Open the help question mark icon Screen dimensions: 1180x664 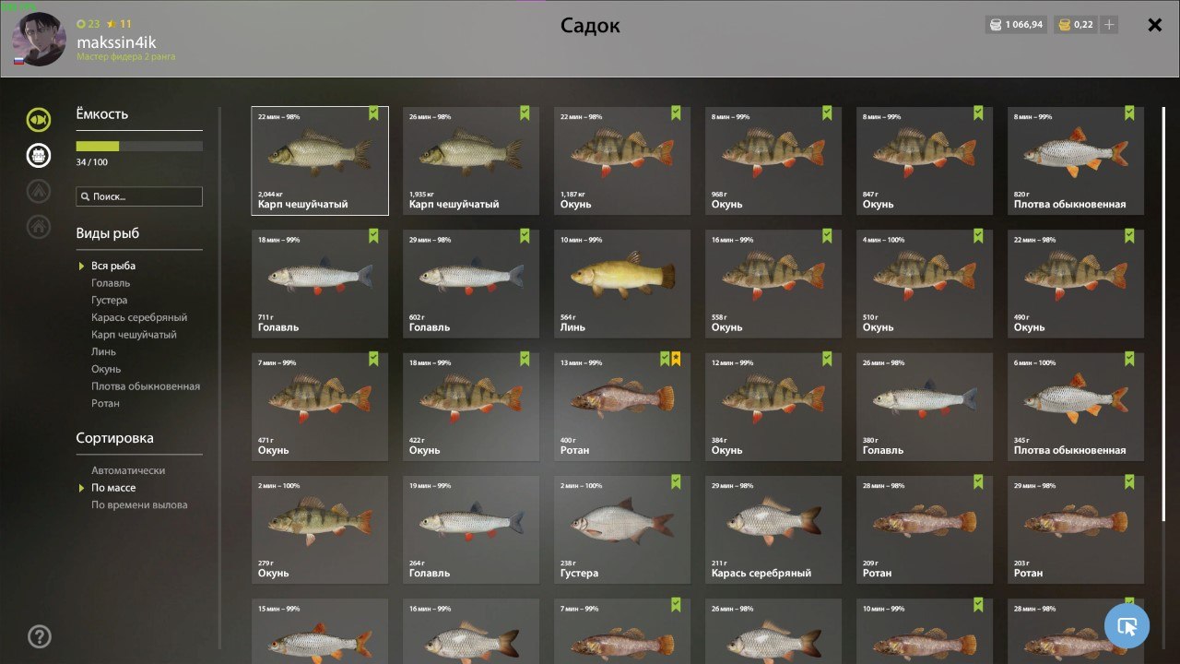click(40, 636)
